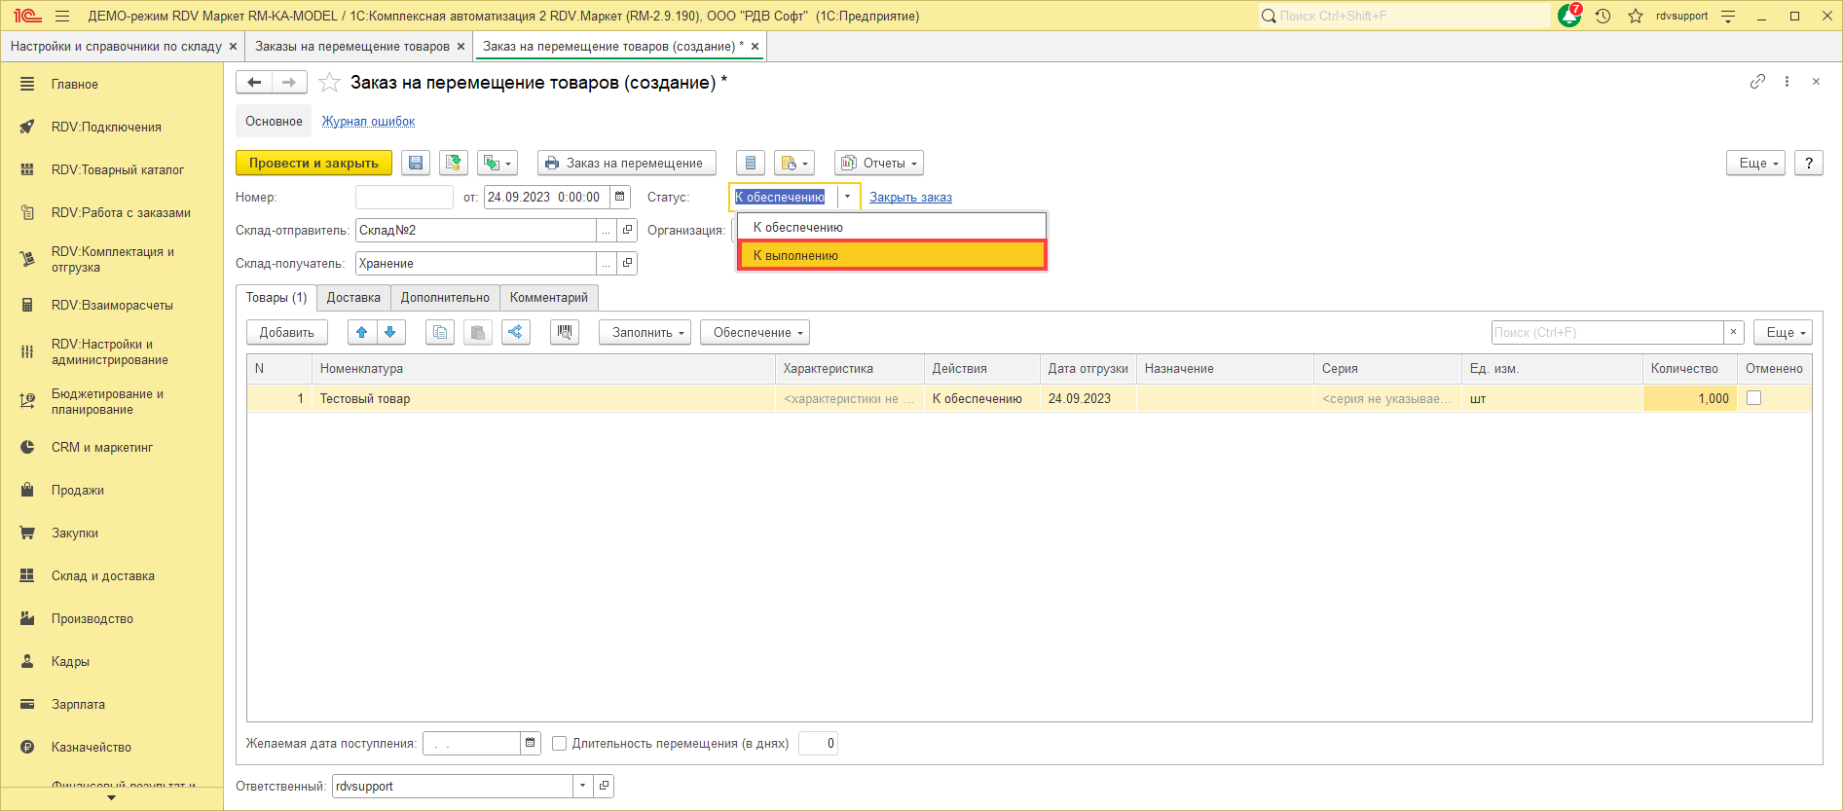Move row up with blue up arrow
The image size is (1843, 811).
pyautogui.click(x=361, y=332)
